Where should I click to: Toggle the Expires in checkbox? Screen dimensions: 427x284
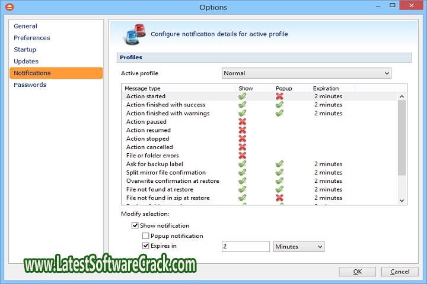pyautogui.click(x=145, y=246)
